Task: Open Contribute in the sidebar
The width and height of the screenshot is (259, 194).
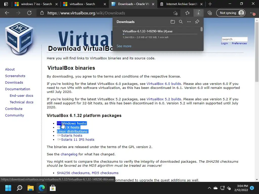Action: click(14, 109)
